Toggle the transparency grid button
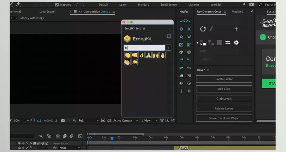This screenshot has height=152, width=286. click(x=109, y=121)
